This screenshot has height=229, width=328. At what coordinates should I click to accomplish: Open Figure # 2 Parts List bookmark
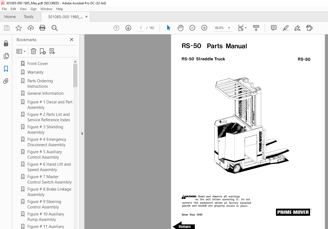tap(49, 117)
